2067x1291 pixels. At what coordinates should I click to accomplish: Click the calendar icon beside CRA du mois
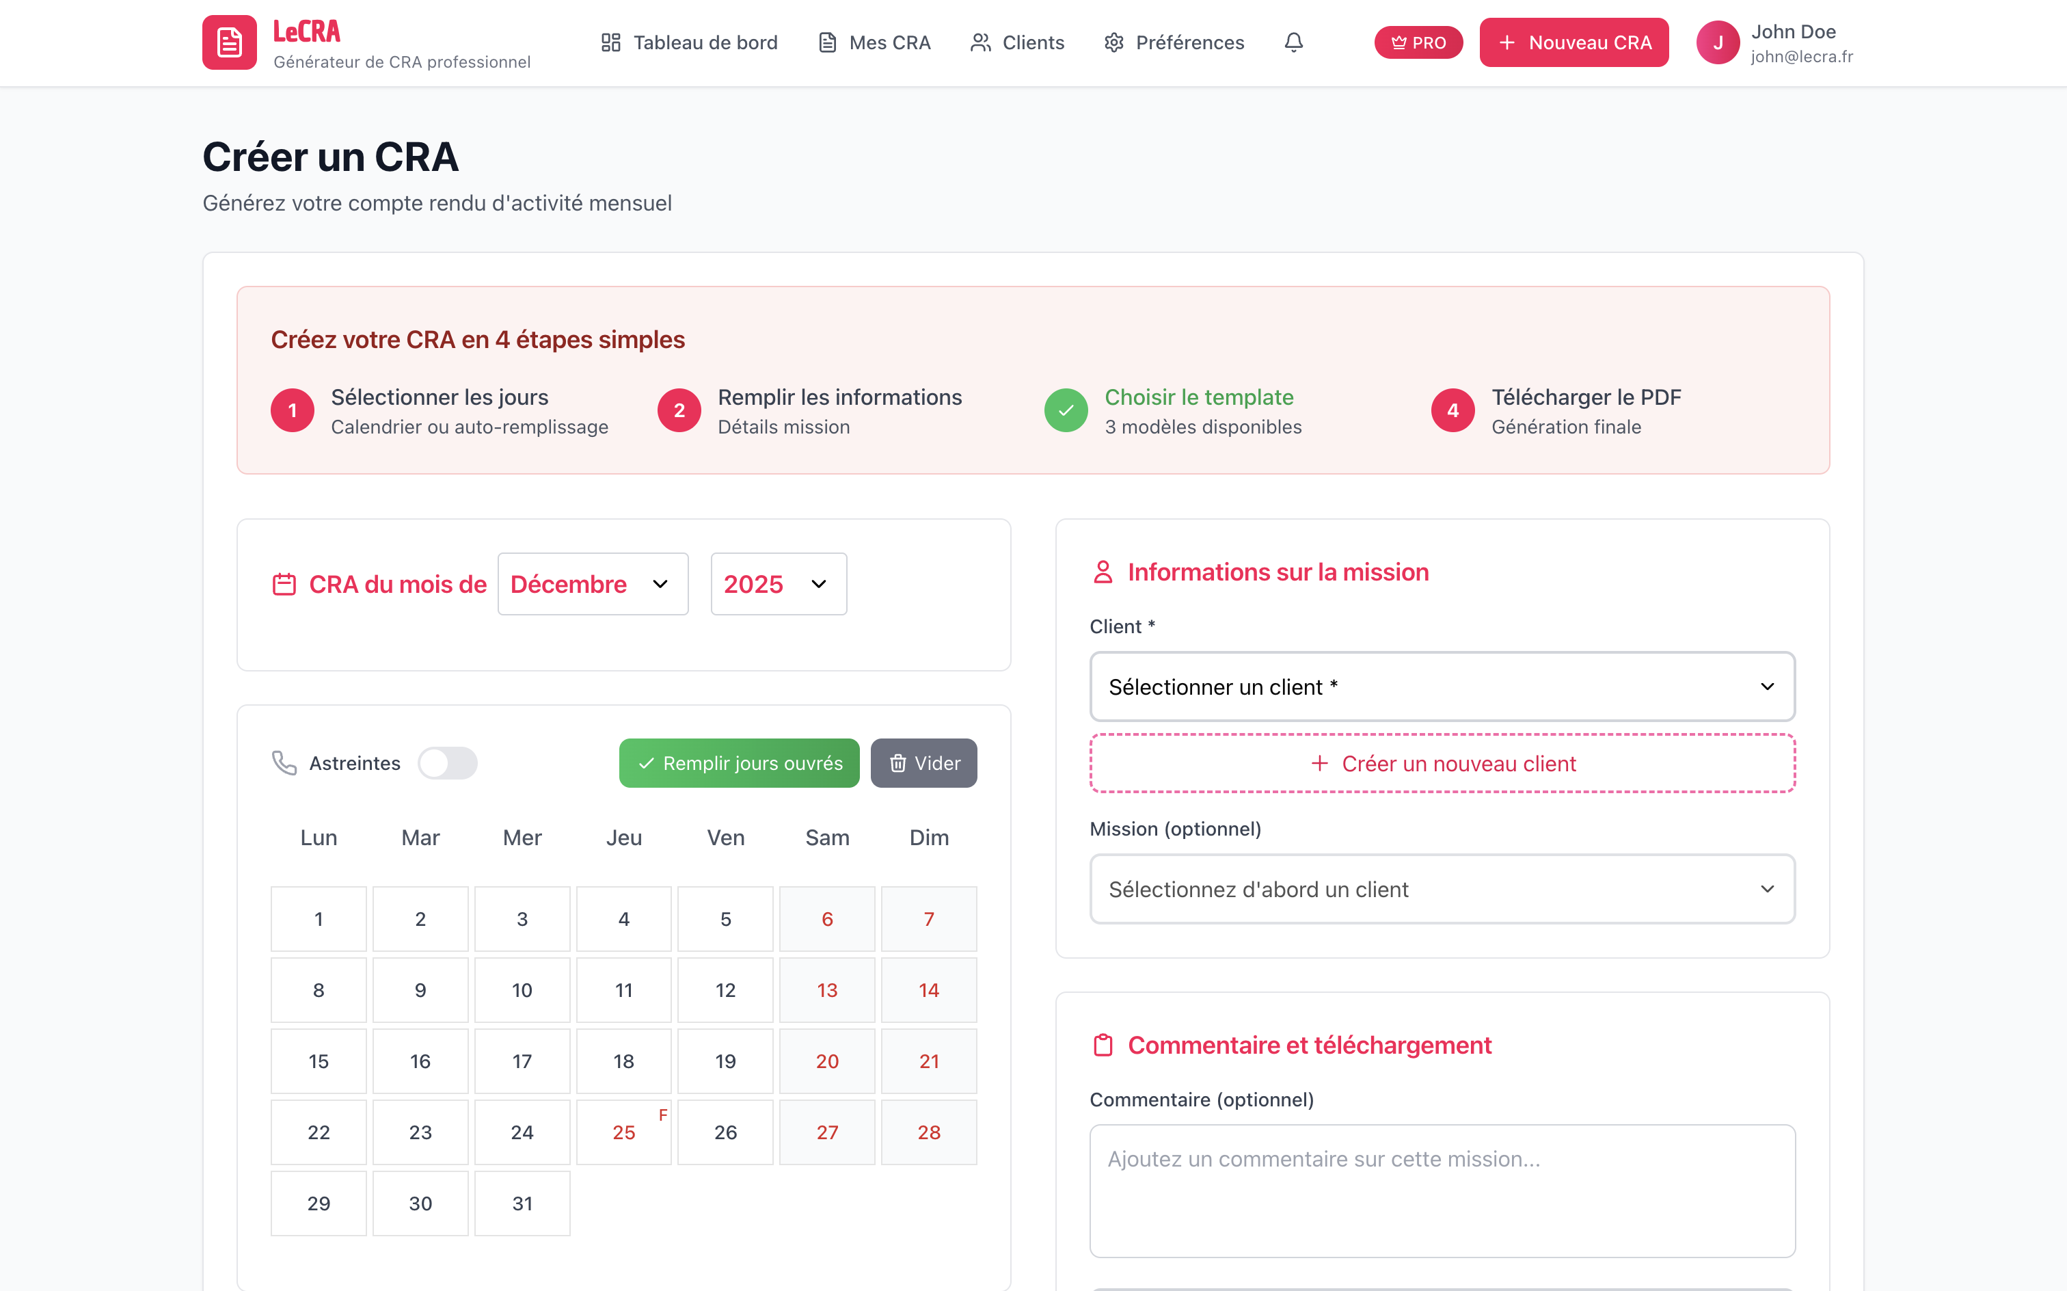(284, 583)
